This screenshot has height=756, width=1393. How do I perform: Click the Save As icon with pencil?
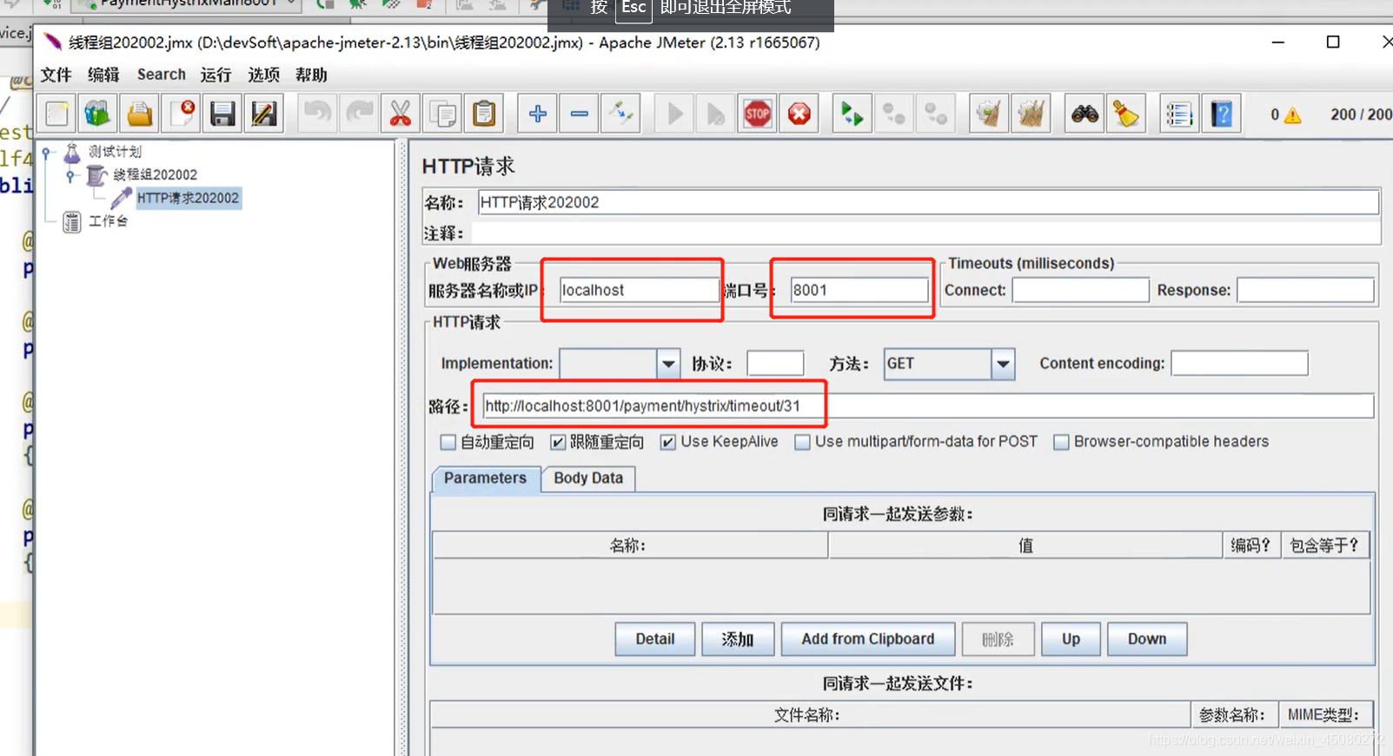click(x=264, y=114)
